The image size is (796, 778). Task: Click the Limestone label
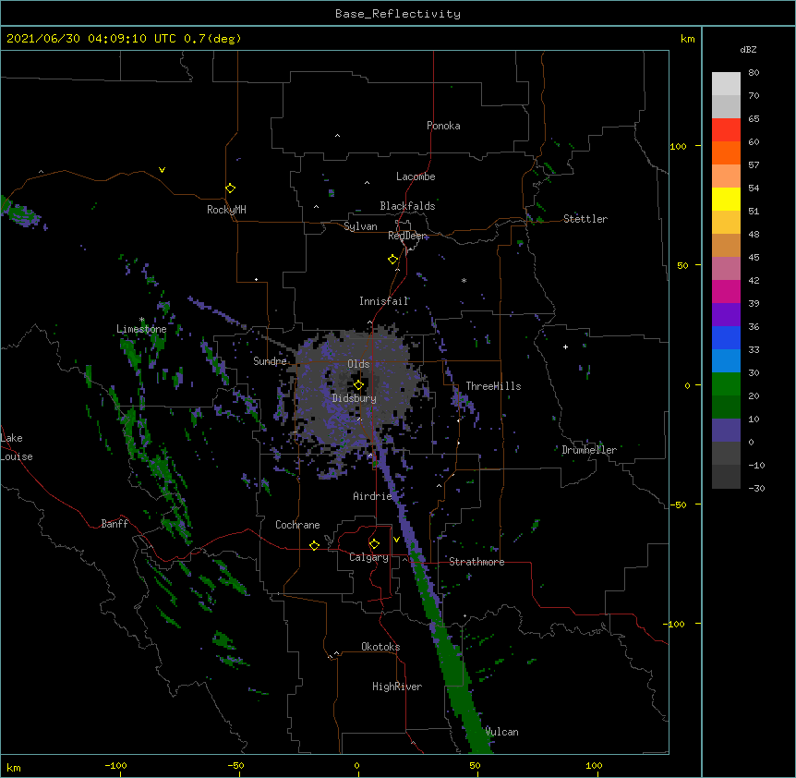(141, 329)
